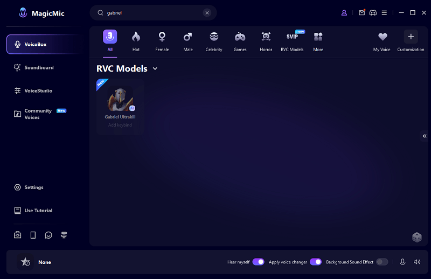
Task: Open the More categories menu
Action: [318, 40]
